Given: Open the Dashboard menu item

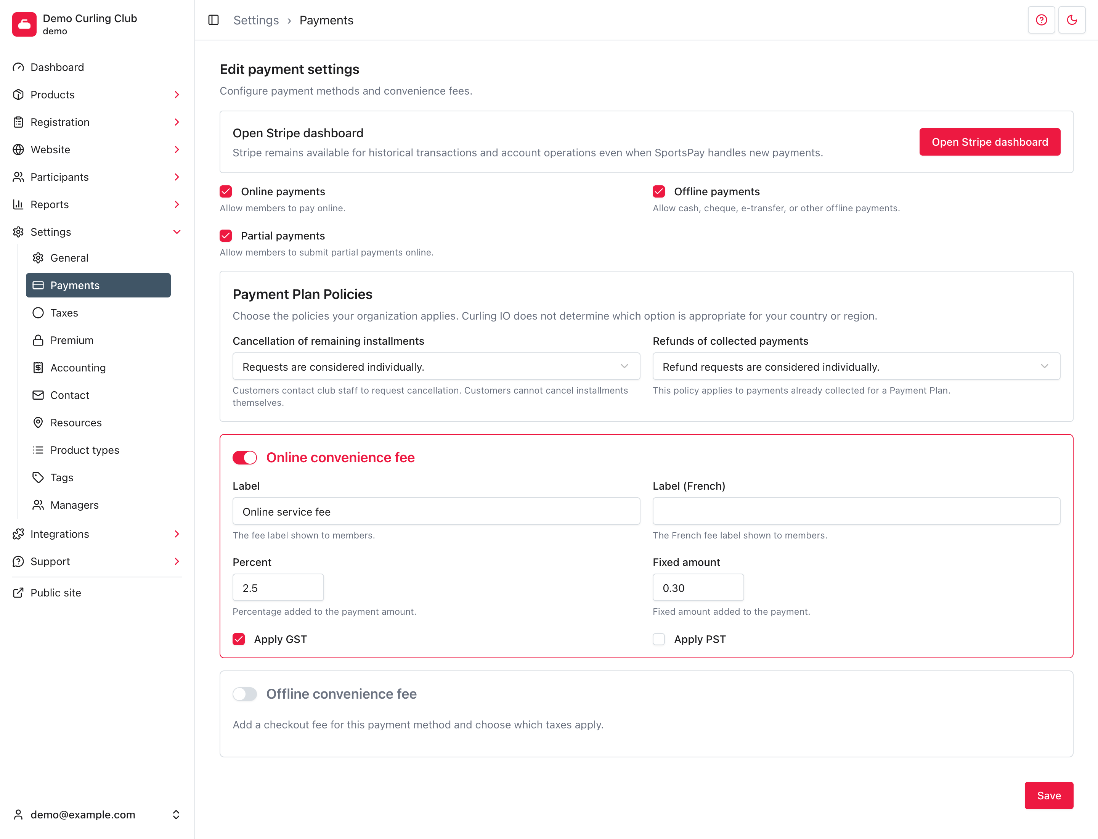Looking at the screenshot, I should pos(97,67).
